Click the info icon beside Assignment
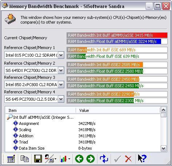Viewport: 172px width, 166px height. [x=16, y=123]
